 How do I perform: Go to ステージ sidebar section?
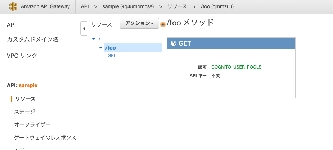click(x=24, y=112)
